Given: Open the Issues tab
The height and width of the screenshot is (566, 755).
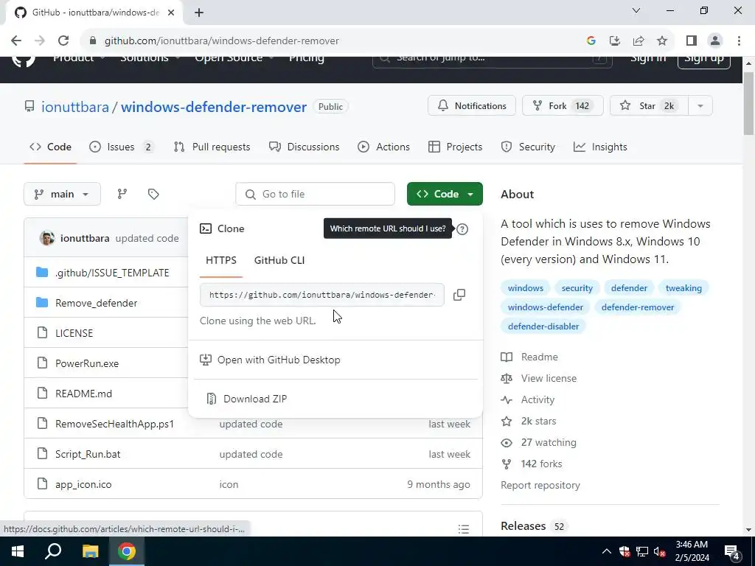Looking at the screenshot, I should point(122,147).
